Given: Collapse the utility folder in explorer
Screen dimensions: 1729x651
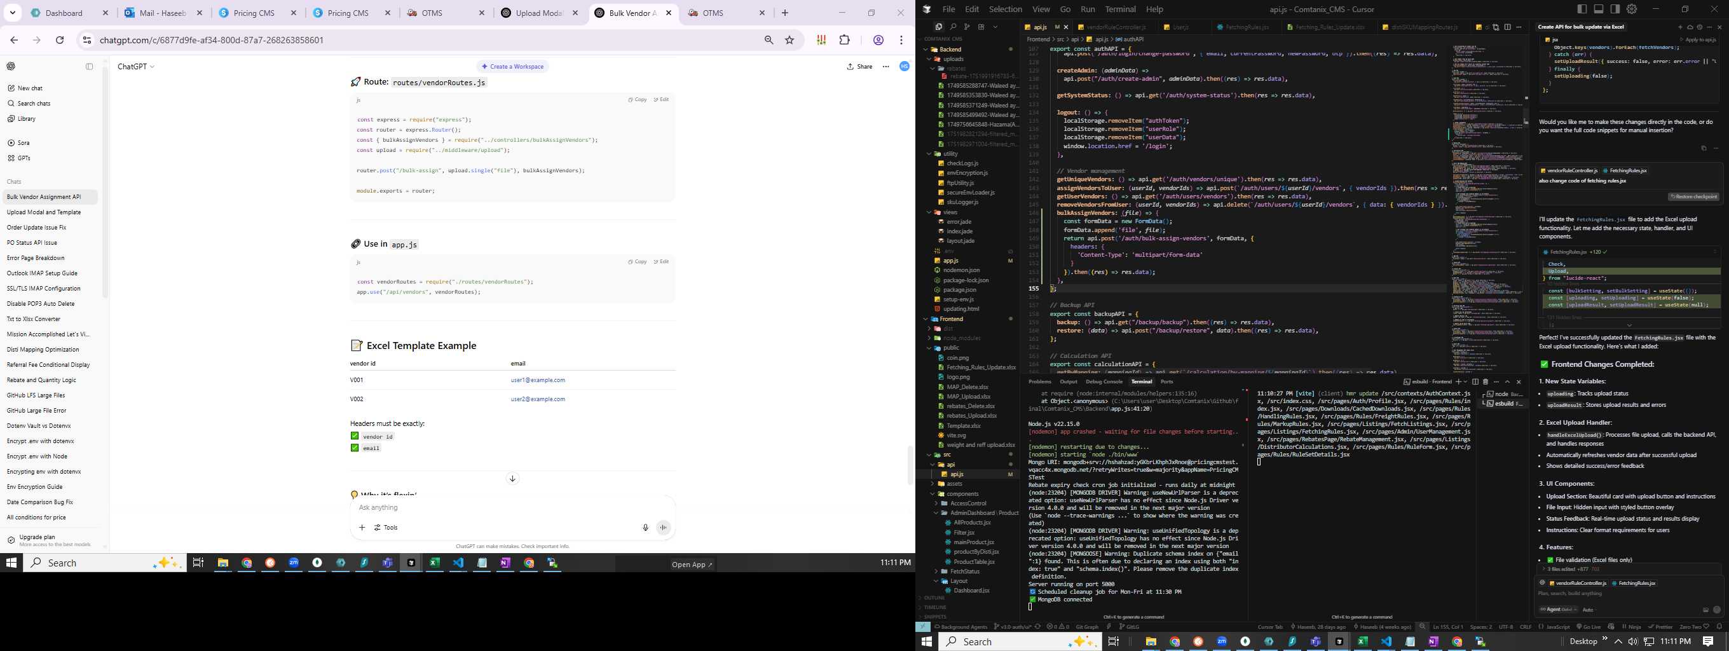Looking at the screenshot, I should click(x=950, y=154).
